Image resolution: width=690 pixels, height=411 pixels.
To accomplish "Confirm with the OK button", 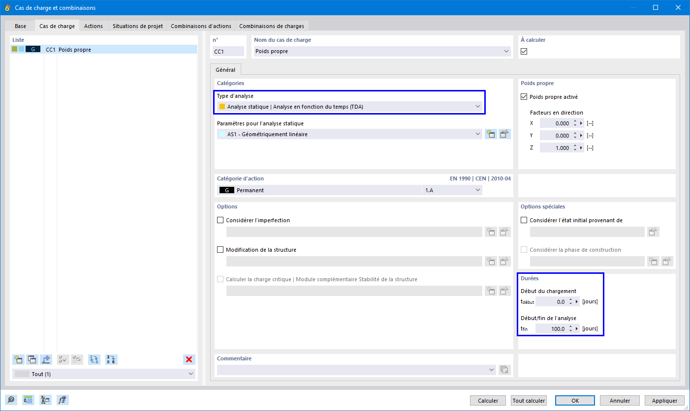I will point(575,401).
